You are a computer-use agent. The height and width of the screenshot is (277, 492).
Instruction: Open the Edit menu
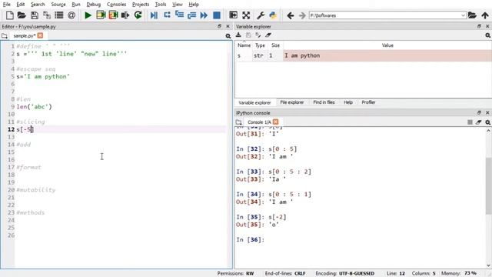tap(21, 5)
